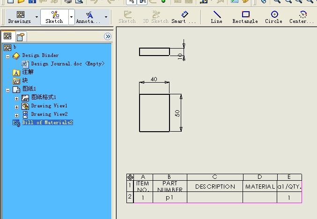This screenshot has width=317, height=219.
Task: Click the MATERIAL header cell
Action: [x=260, y=186]
